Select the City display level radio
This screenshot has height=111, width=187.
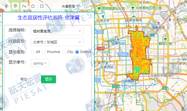point(64,52)
